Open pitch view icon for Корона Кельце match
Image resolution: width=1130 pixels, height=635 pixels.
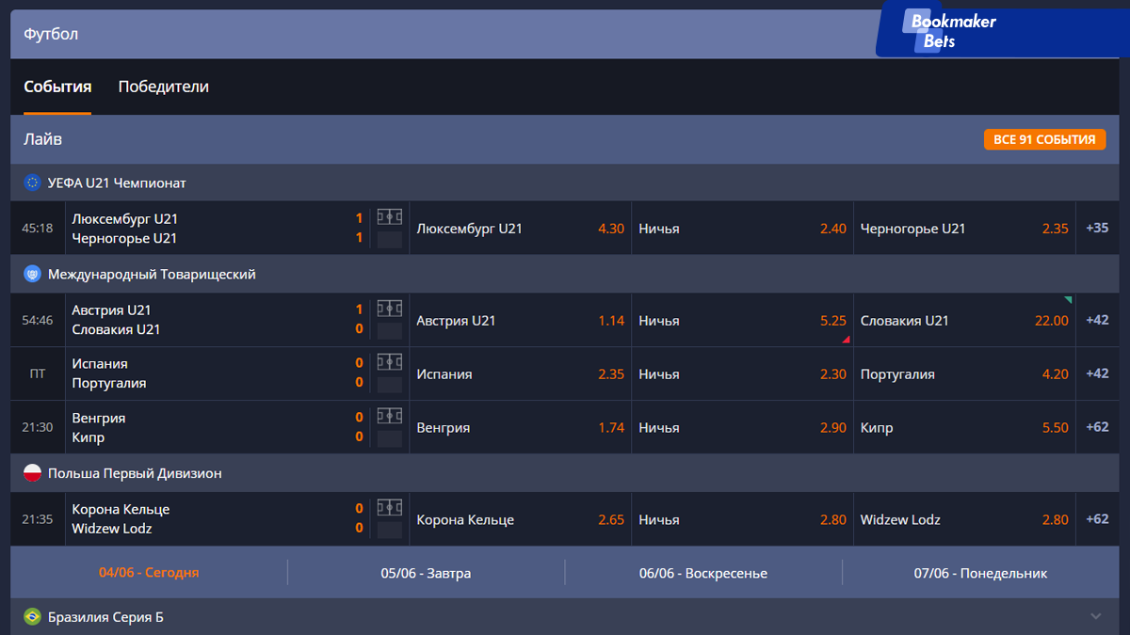click(389, 508)
